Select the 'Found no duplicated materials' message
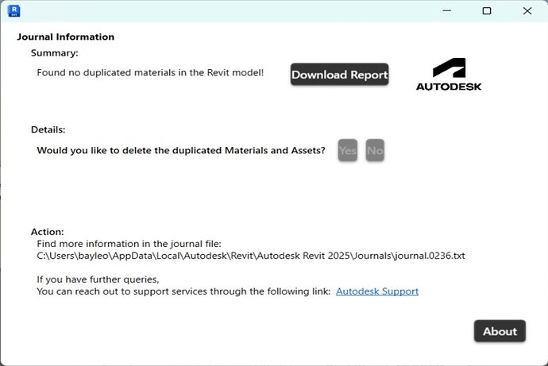 [x=150, y=73]
